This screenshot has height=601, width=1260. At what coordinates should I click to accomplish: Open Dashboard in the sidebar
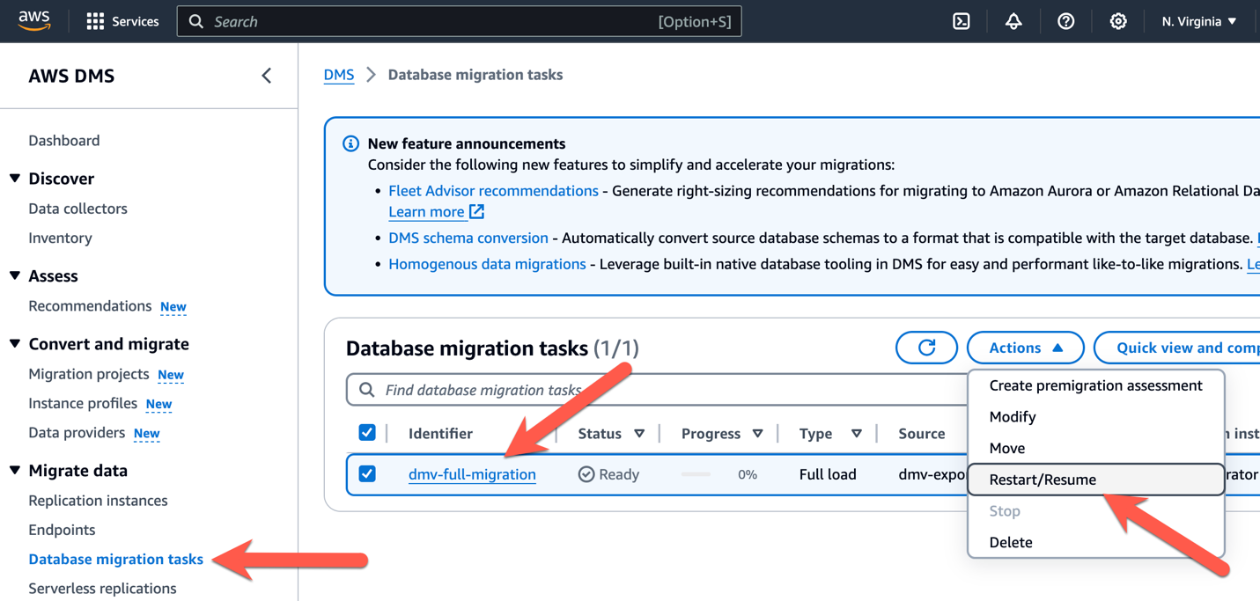[64, 141]
